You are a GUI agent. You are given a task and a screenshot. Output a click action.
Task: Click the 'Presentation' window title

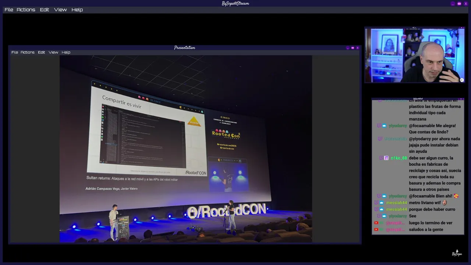(x=185, y=48)
